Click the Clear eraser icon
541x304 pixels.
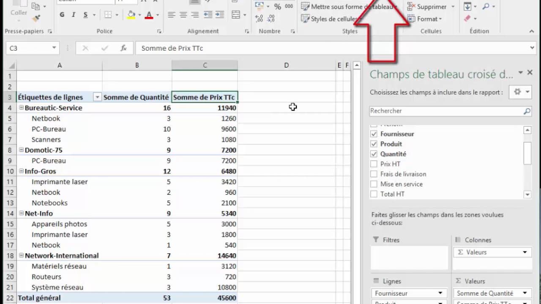pyautogui.click(x=467, y=19)
